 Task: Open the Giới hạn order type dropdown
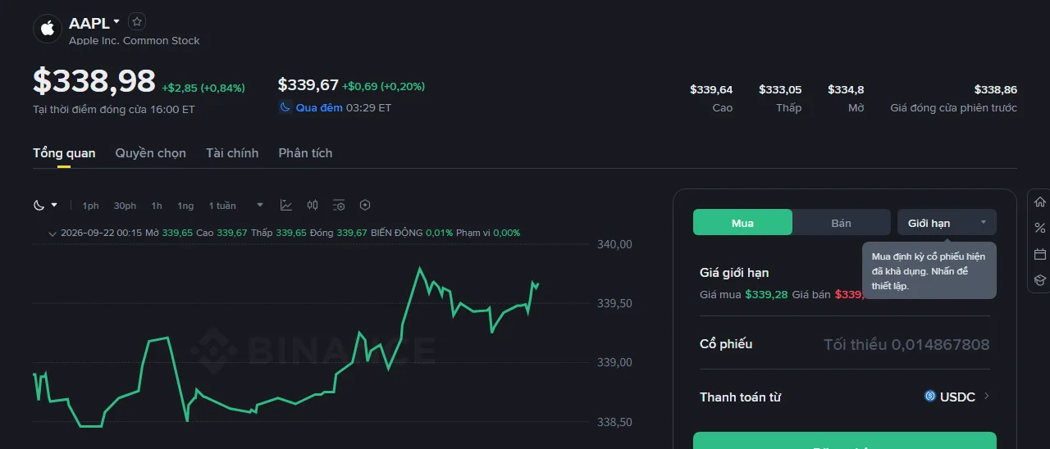tap(947, 223)
